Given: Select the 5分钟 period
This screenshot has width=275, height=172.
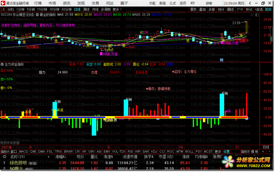Looking at the screenshot, I should pos(31,9).
